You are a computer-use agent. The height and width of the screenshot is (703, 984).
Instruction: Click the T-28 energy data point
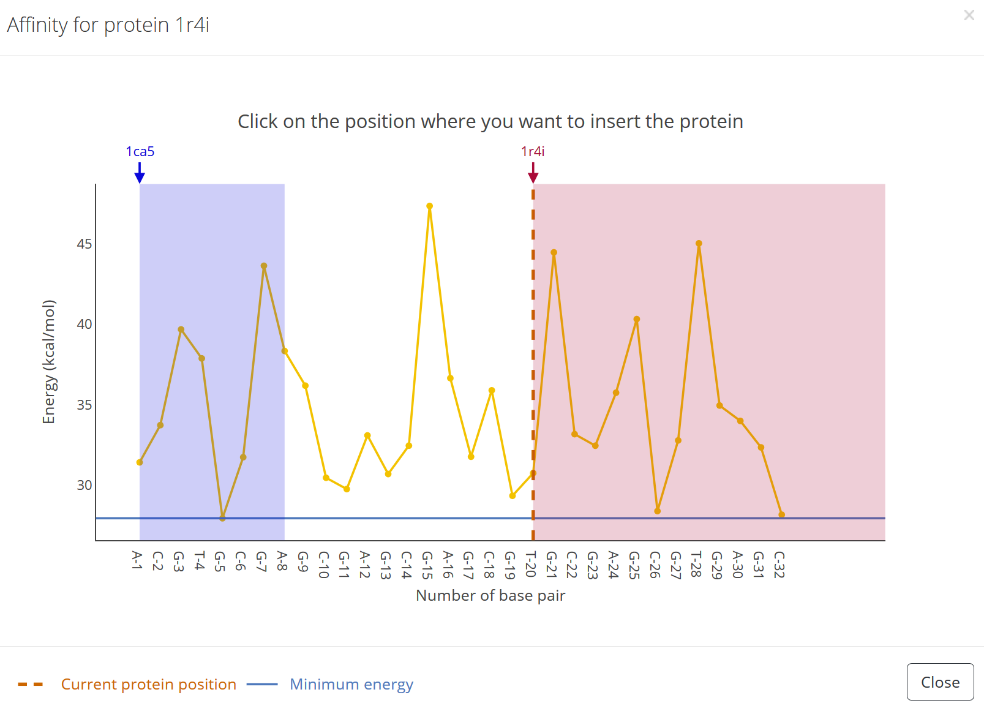pyautogui.click(x=699, y=244)
